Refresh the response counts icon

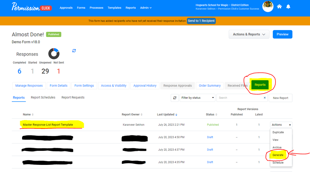[x=74, y=51]
